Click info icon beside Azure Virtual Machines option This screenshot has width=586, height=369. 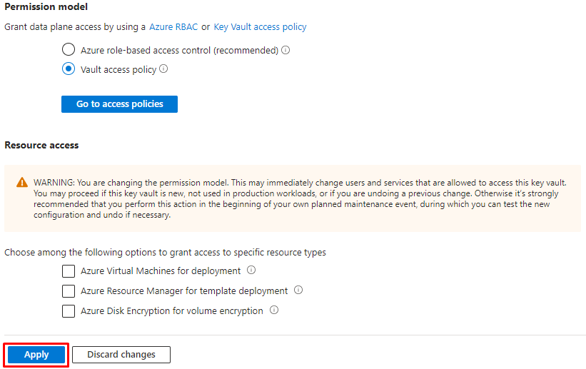pos(251,271)
